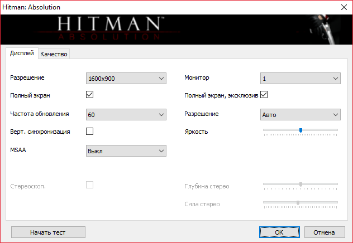Select the Дисплей tab

point(22,53)
